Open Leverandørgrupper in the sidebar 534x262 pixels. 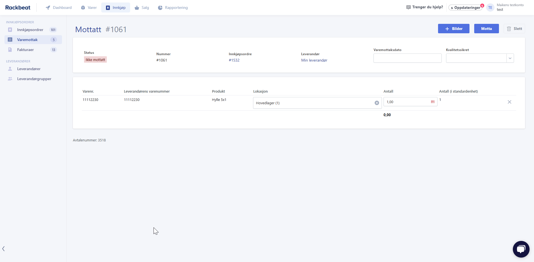[x=34, y=79]
